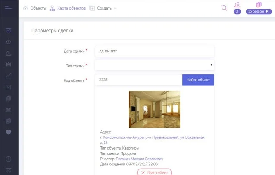Open favorites via the heart icon
275x175 pixels.
click(x=9, y=132)
